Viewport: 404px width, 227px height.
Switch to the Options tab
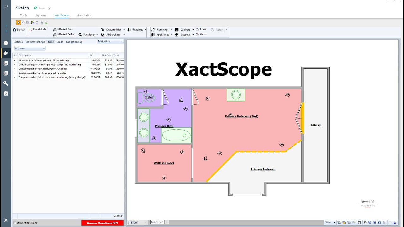(41, 15)
